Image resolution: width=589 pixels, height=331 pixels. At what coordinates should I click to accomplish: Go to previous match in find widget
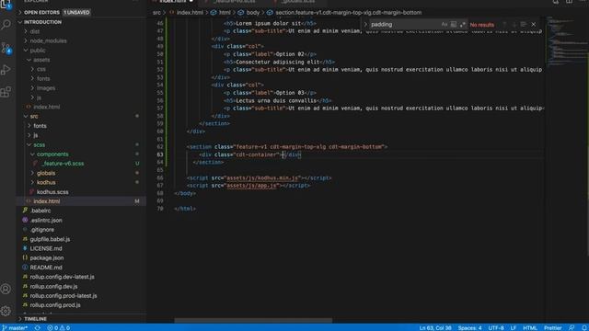pos(504,25)
